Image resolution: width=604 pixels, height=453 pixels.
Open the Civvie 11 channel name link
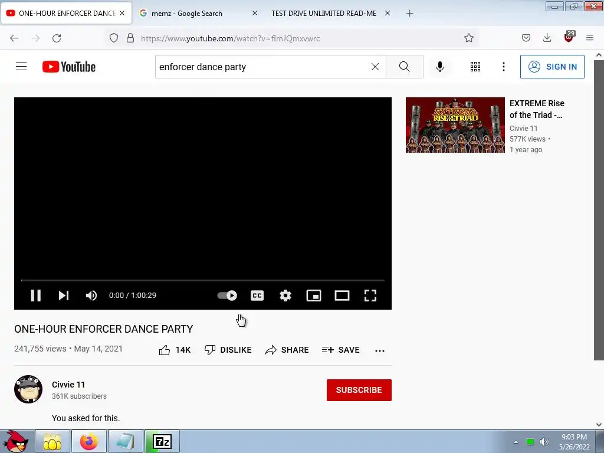coord(68,385)
